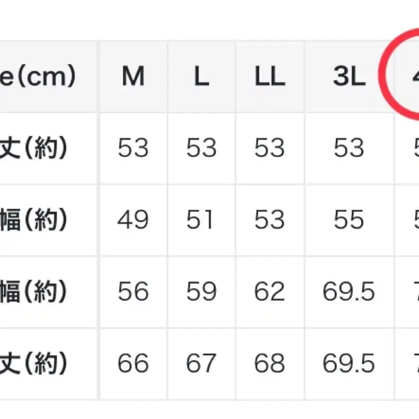Click the red-circled size header
Viewport: 419px width, 419px height.
pyautogui.click(x=411, y=77)
